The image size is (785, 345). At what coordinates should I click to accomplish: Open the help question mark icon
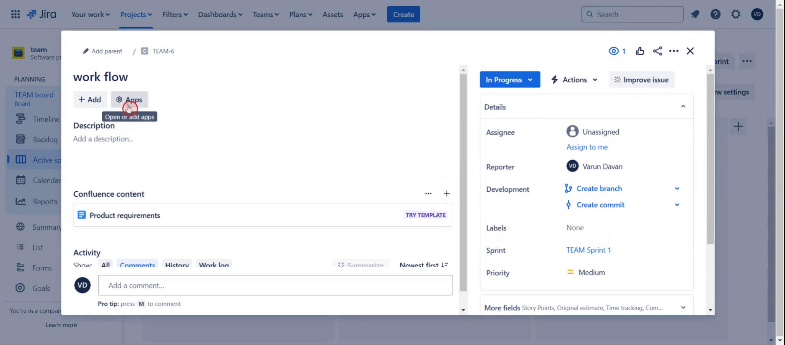pyautogui.click(x=715, y=14)
